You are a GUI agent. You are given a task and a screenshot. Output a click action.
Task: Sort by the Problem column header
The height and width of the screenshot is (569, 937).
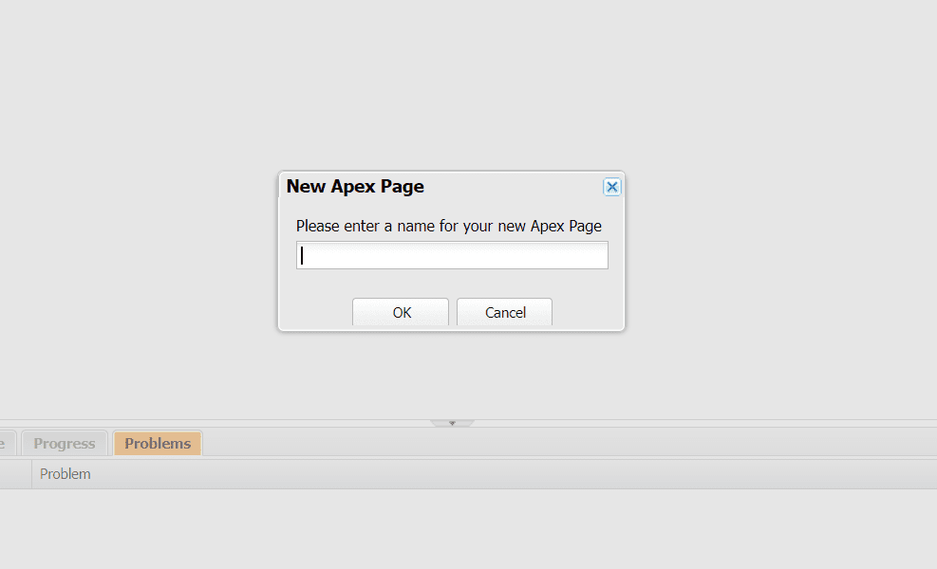coord(66,474)
